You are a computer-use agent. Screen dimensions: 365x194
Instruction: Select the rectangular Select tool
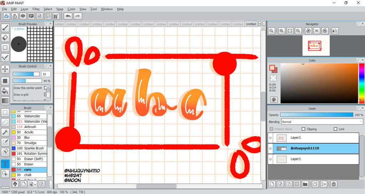tap(5, 113)
